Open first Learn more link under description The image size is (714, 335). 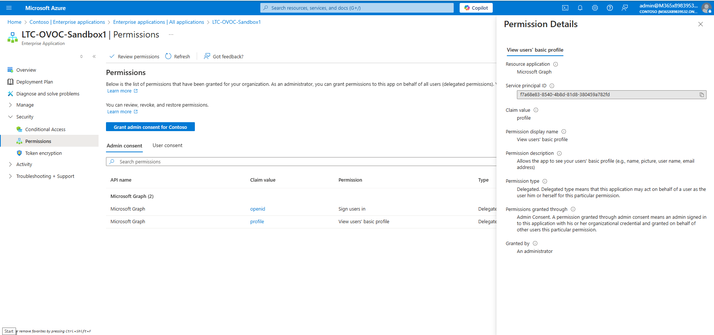pyautogui.click(x=122, y=91)
